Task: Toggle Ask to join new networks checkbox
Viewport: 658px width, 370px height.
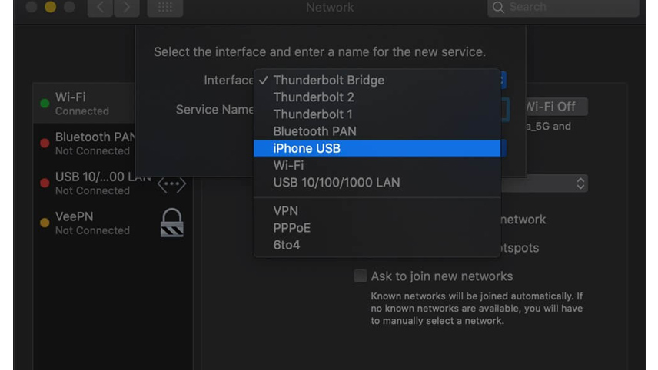Action: (x=360, y=276)
